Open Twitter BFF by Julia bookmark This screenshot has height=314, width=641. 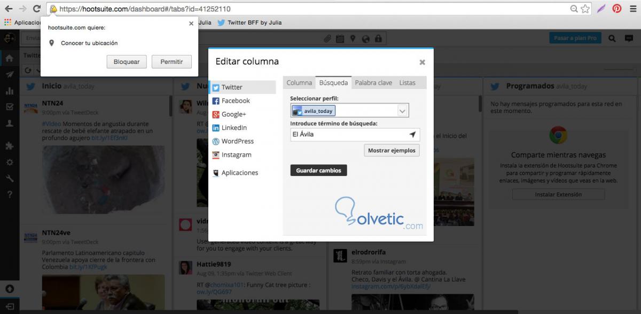click(249, 23)
